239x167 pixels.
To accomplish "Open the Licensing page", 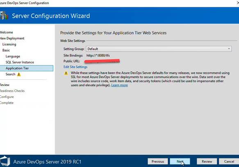I will click(x=9, y=44).
